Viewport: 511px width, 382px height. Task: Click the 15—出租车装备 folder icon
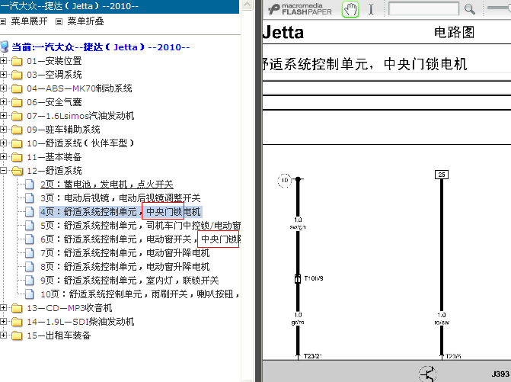[17, 335]
